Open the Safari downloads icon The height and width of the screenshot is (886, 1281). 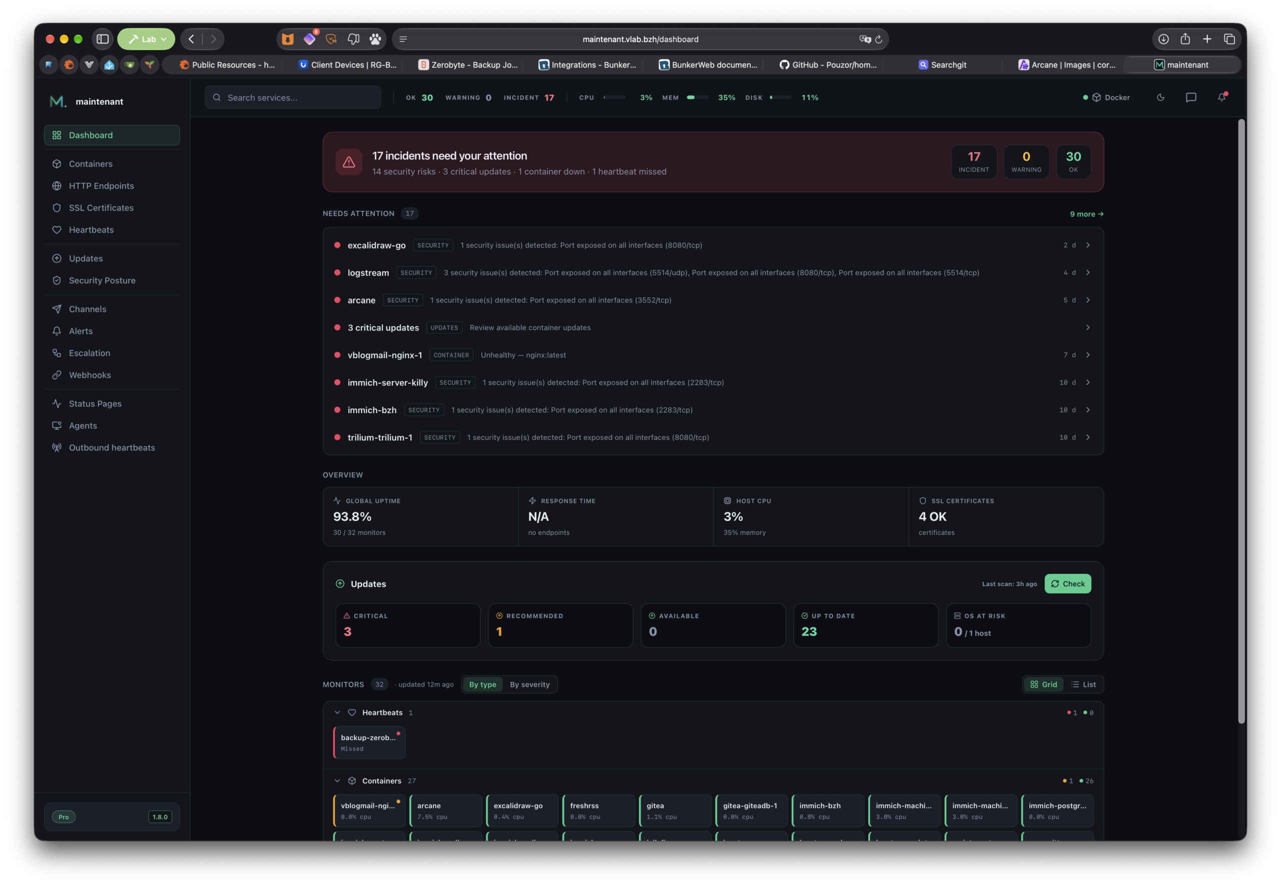click(1163, 39)
